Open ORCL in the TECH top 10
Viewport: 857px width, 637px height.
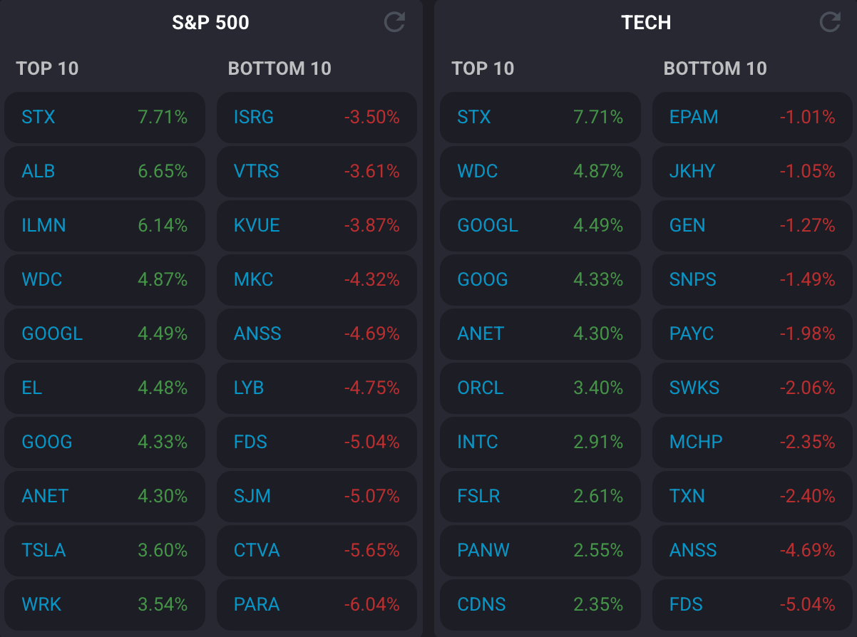481,388
